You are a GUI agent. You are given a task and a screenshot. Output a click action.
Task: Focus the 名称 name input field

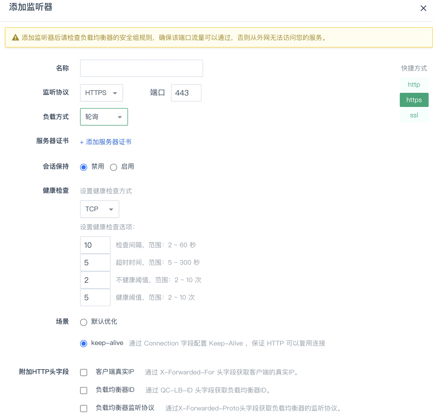(x=142, y=68)
